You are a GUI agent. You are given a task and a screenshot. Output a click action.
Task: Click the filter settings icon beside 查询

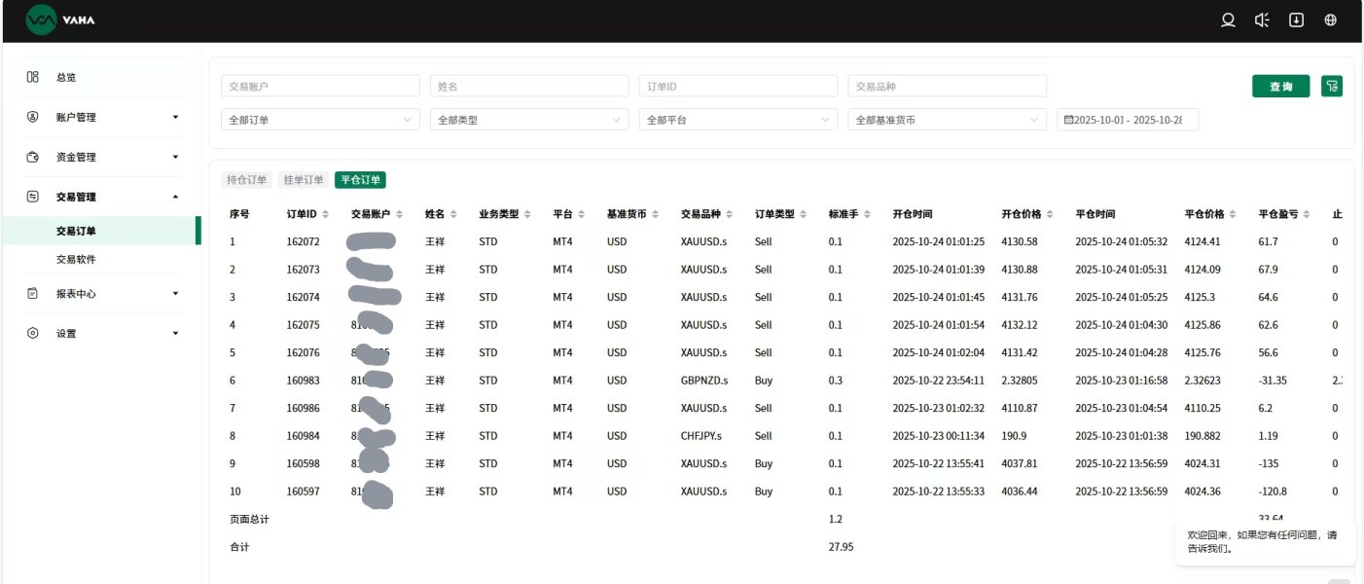[1332, 87]
